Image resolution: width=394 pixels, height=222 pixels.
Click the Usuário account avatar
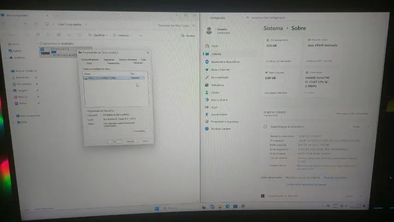pos(209,31)
